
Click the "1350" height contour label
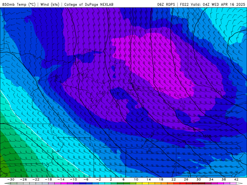207,136
